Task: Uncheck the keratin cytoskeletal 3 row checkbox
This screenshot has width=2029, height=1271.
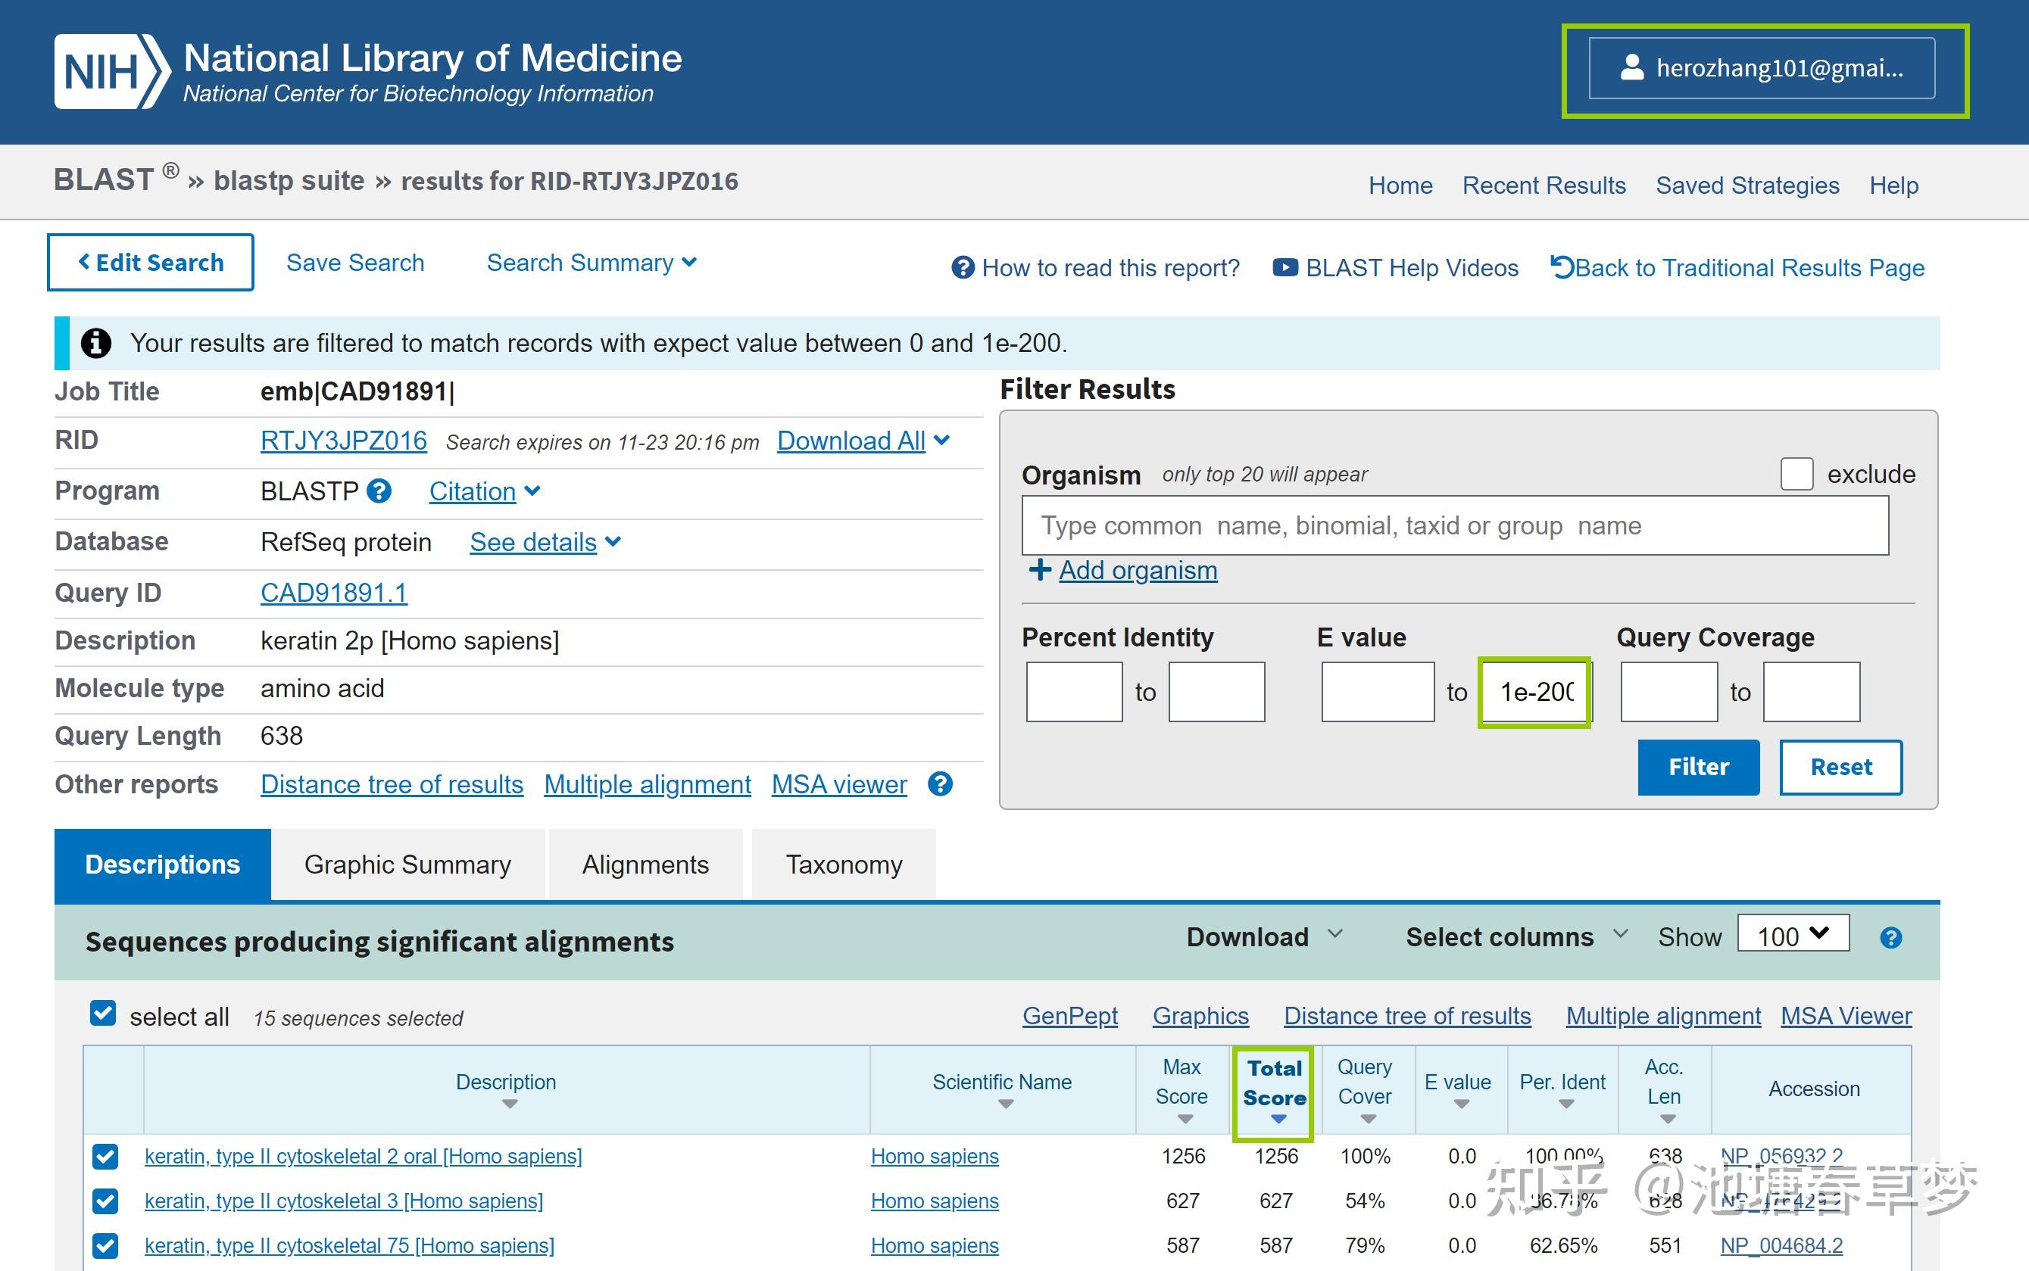Action: click(x=105, y=1201)
